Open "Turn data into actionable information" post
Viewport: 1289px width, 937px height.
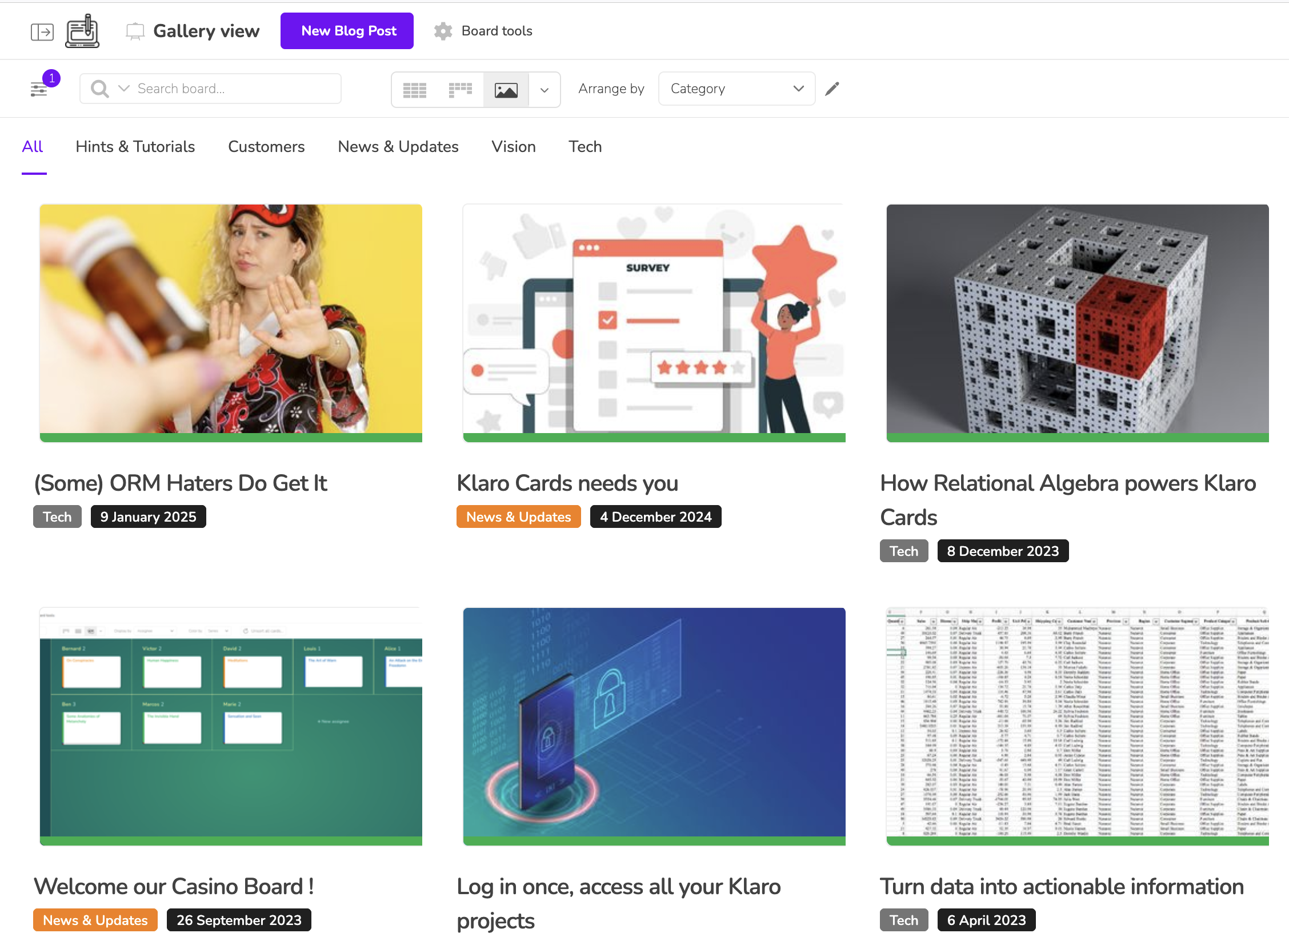pos(1062,887)
